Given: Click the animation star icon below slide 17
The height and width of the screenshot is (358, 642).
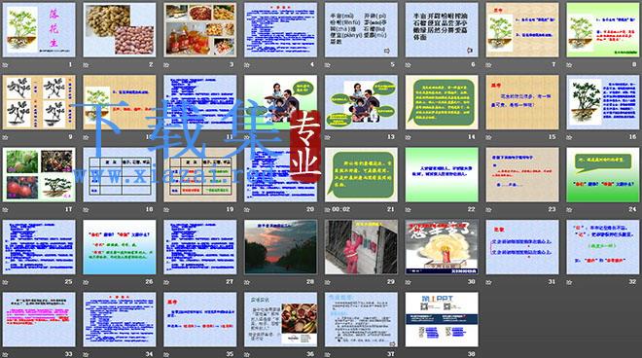Looking at the screenshot, I should 5,210.
